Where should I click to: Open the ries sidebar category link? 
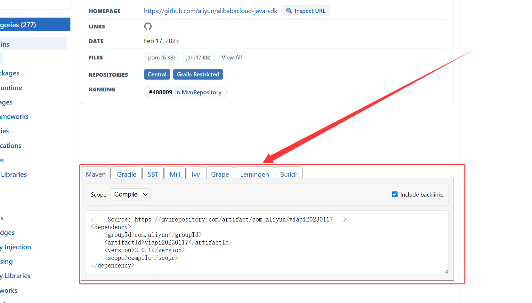pos(4,131)
